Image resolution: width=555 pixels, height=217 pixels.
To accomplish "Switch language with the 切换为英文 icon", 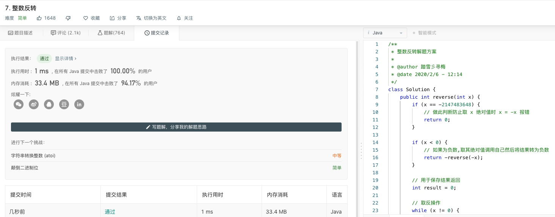I will pyautogui.click(x=139, y=18).
